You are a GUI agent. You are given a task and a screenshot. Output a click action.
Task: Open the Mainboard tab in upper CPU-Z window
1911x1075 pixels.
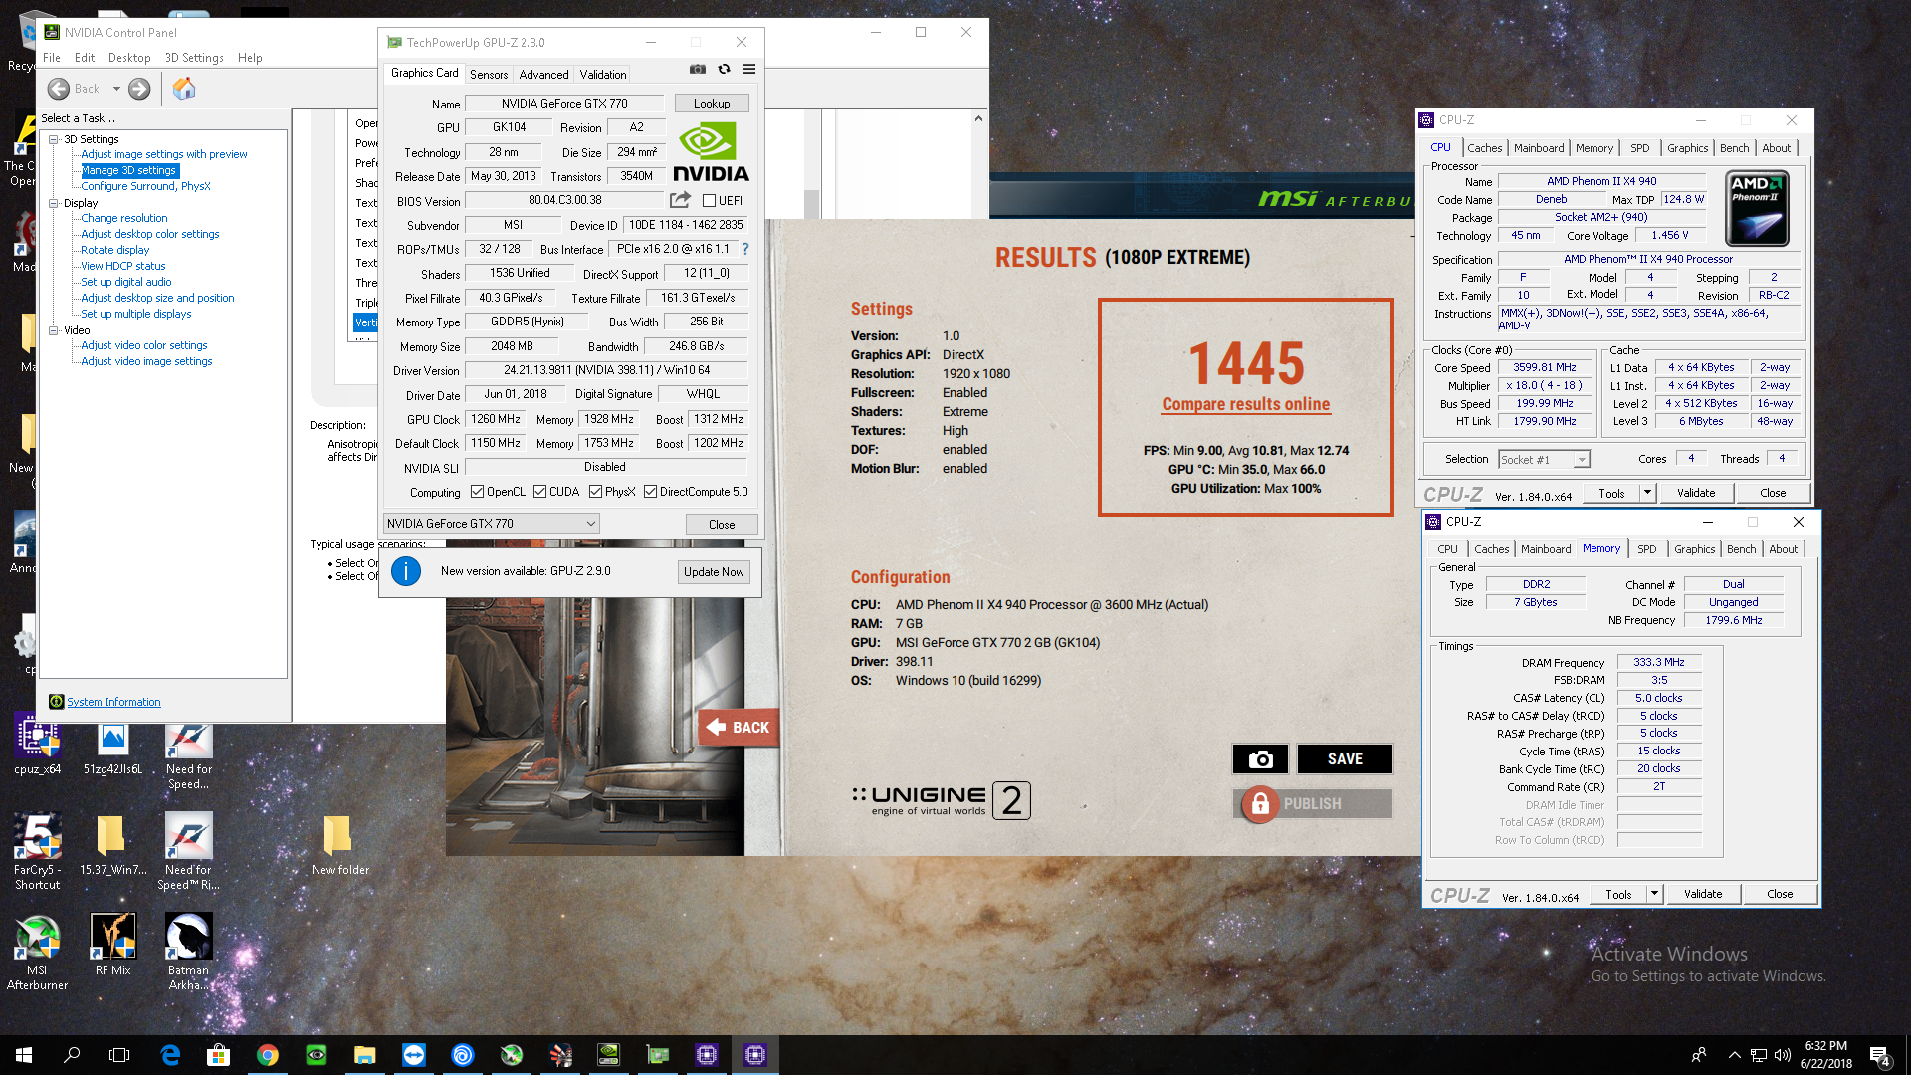pyautogui.click(x=1539, y=148)
